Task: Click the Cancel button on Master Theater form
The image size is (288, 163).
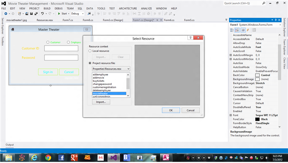Action: 69,72
